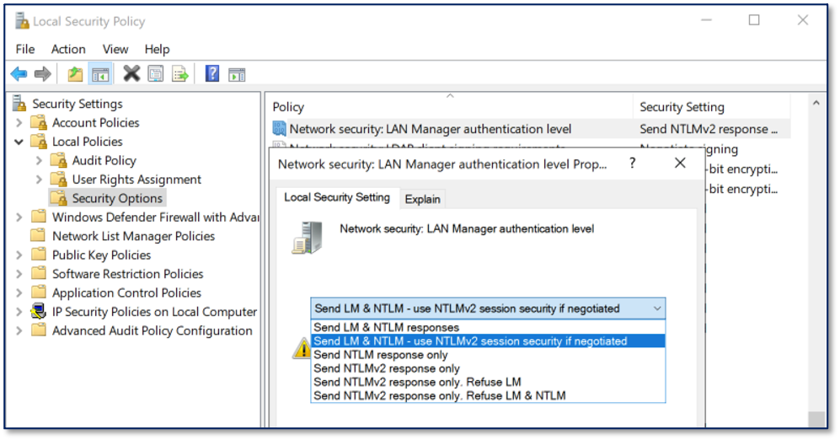
Task: Click the warning triangle icon in dialog
Action: click(302, 350)
